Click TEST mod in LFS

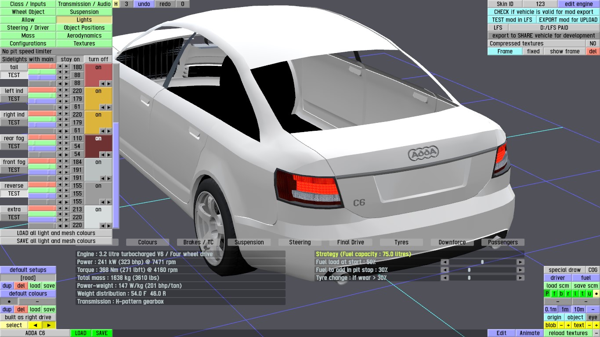coord(512,20)
